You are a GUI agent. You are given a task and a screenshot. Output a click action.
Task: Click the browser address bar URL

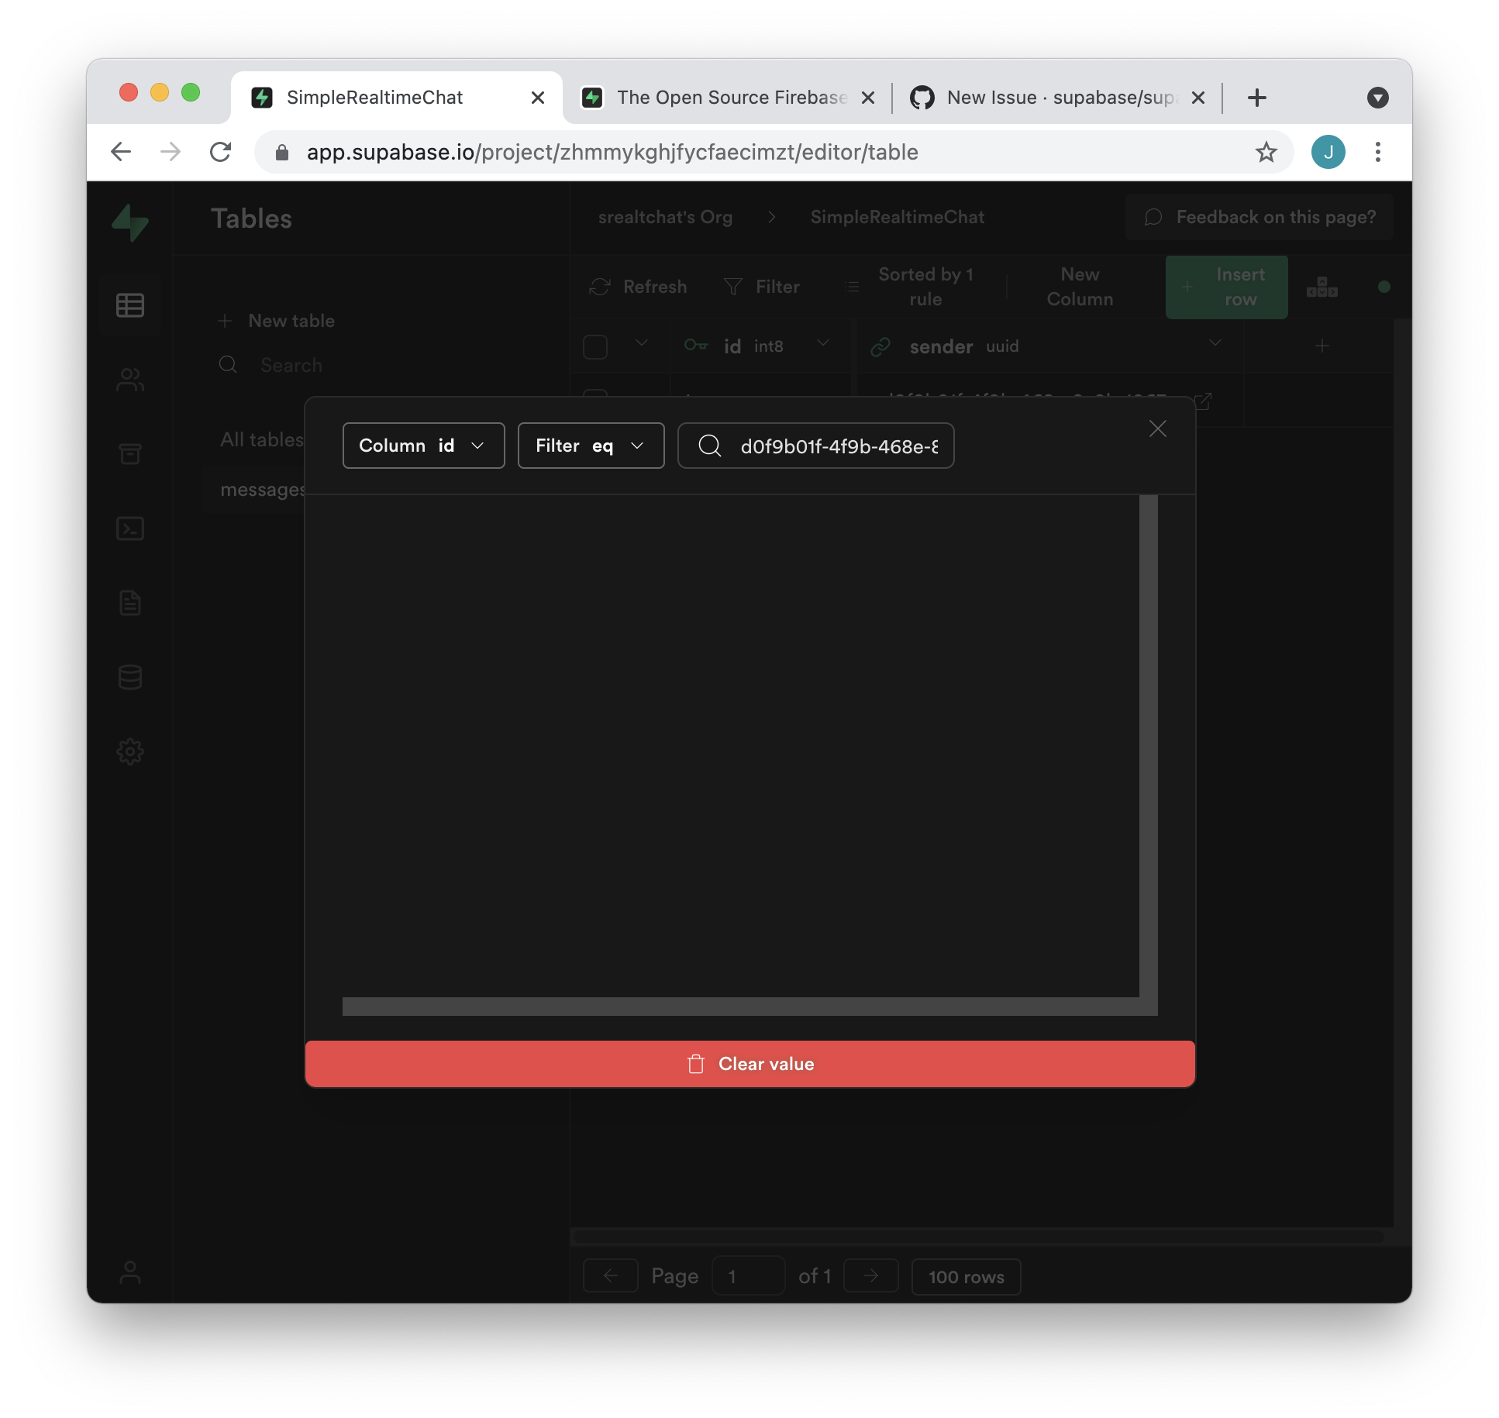click(x=612, y=152)
